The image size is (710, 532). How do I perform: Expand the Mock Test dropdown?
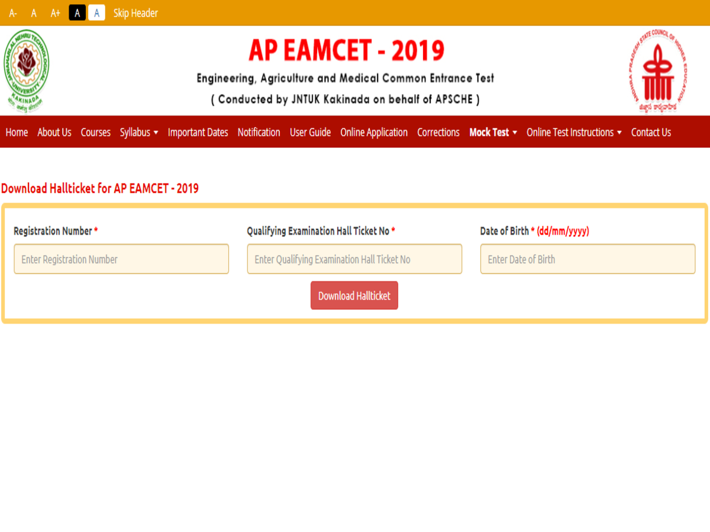point(493,132)
